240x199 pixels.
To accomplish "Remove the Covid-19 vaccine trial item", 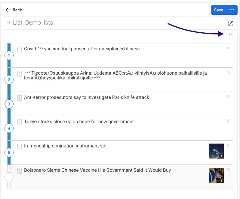I will pyautogui.click(x=228, y=48).
